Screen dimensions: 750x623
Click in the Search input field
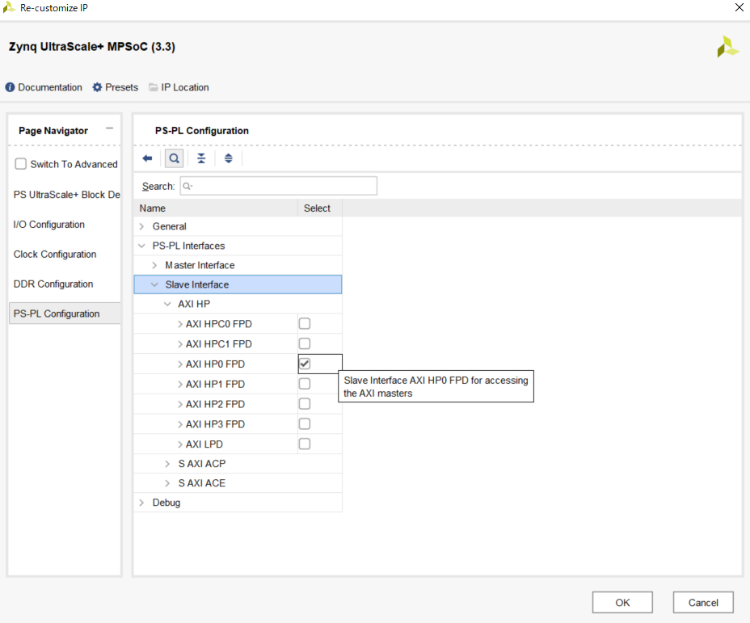tap(278, 186)
